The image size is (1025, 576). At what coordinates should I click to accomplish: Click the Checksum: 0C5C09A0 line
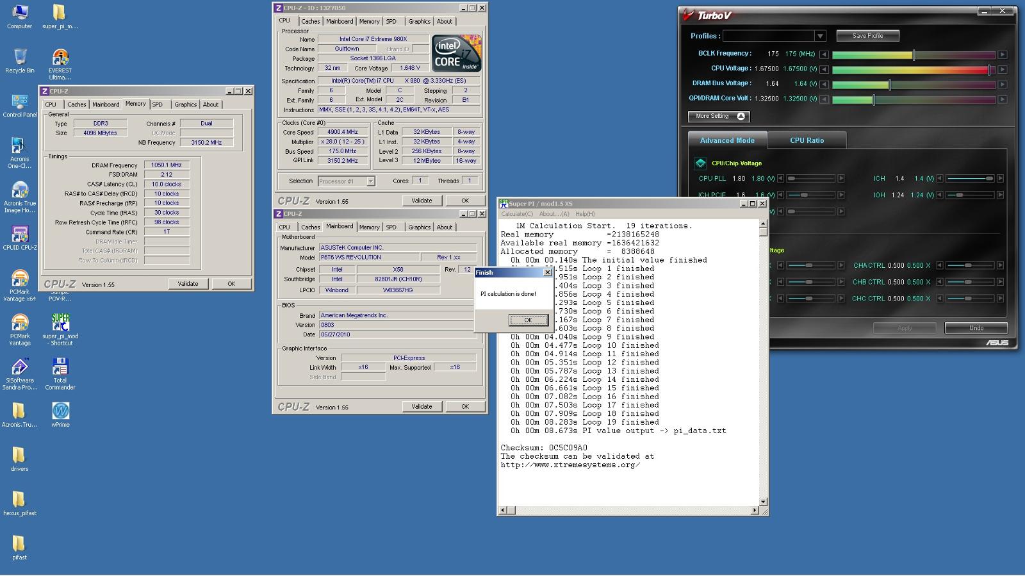tap(544, 448)
